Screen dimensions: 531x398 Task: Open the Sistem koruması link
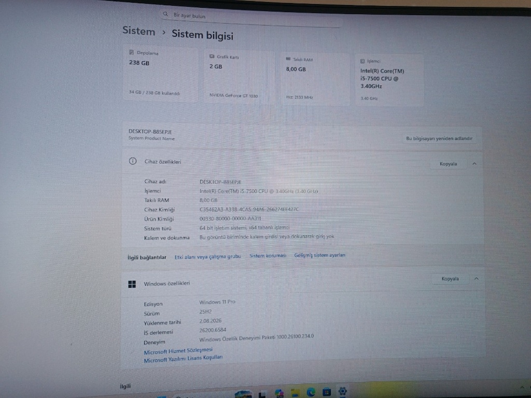tap(268, 255)
